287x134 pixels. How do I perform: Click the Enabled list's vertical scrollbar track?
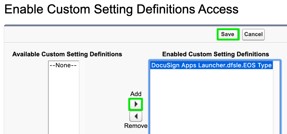(277, 98)
